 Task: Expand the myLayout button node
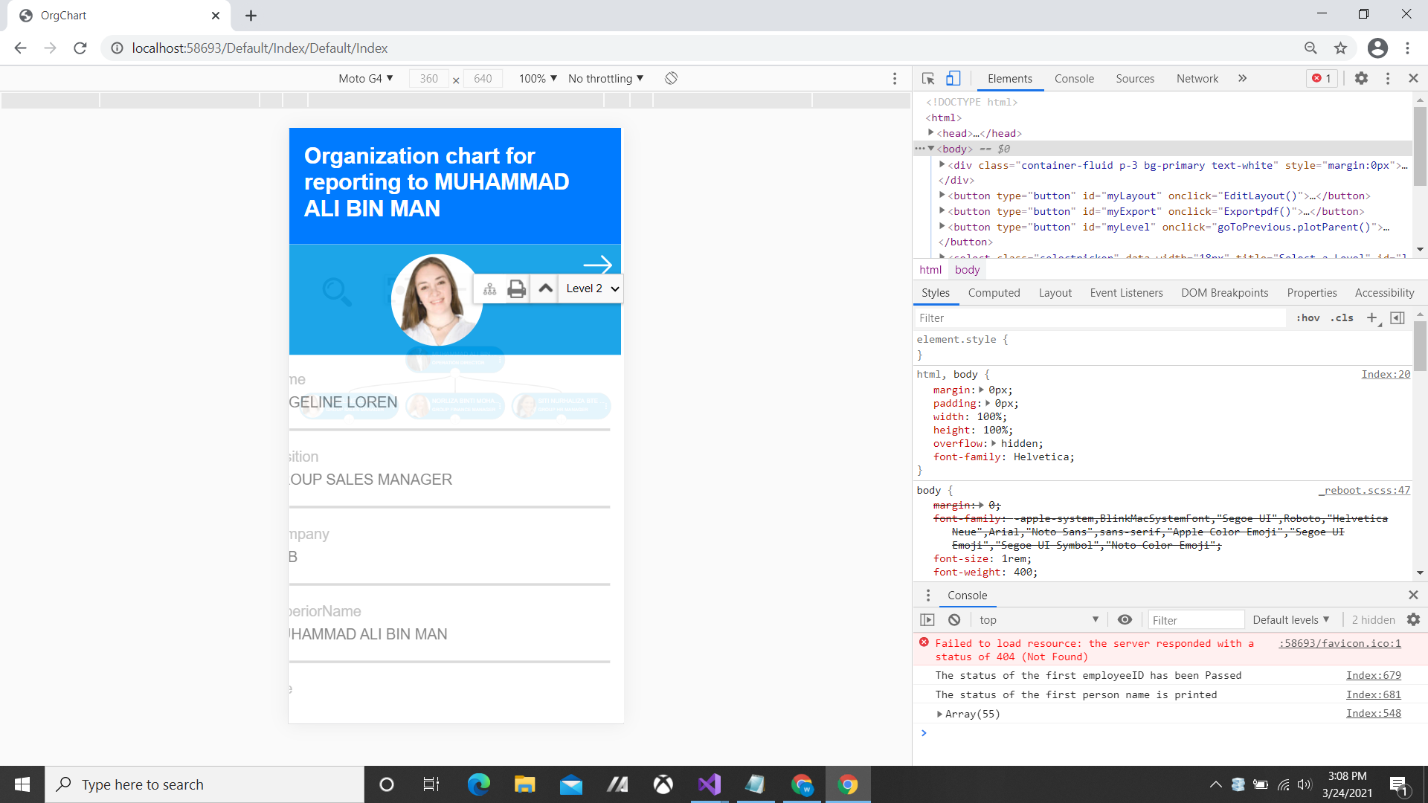click(x=942, y=195)
